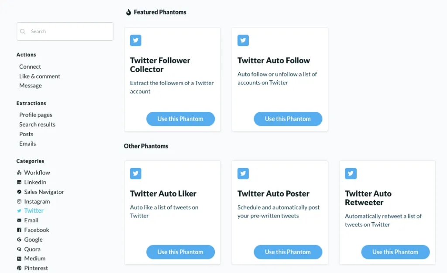Image resolution: width=447 pixels, height=273 pixels.
Task: Select the Workflow category
Action: pos(37,173)
